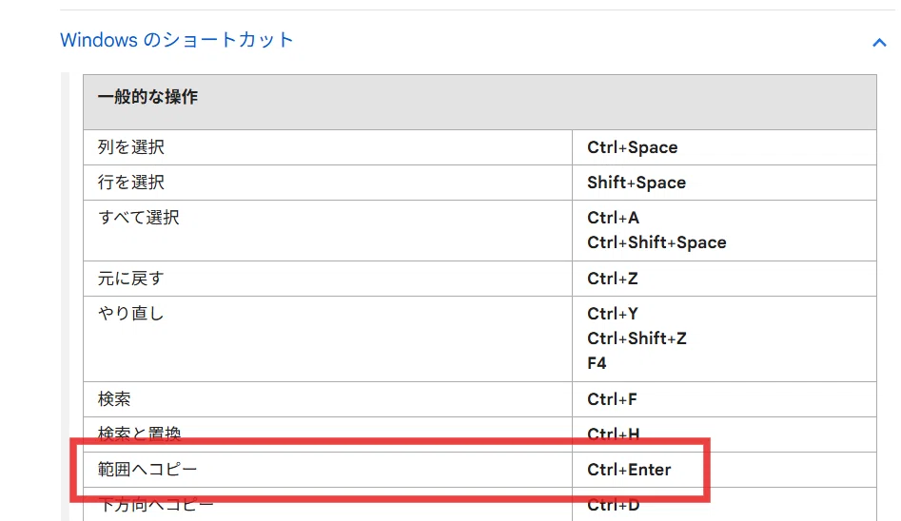901x521 pixels.
Task: Open the Windows のショートカット heading link
Action: [177, 40]
